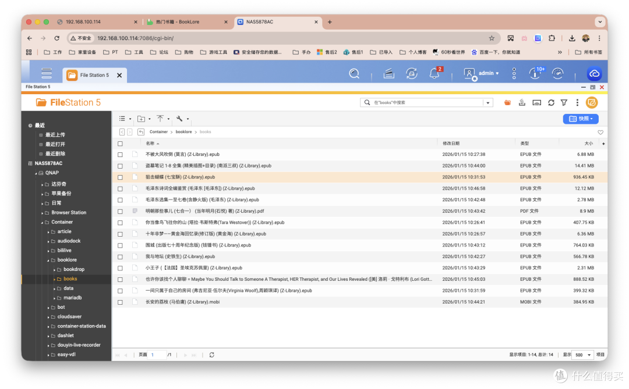
Task: Expand the 达芬奇 folder tree arrow
Action: tap(42, 184)
